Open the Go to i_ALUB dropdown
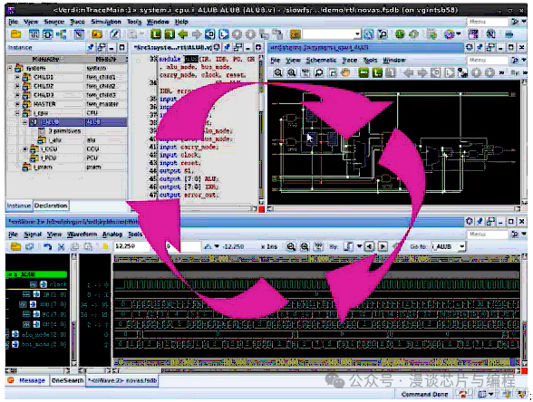533x402 pixels. [x=461, y=247]
